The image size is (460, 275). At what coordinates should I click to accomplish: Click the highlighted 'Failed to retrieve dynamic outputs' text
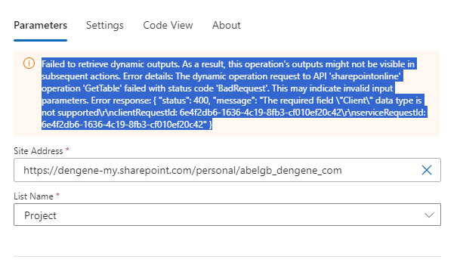tap(111, 64)
